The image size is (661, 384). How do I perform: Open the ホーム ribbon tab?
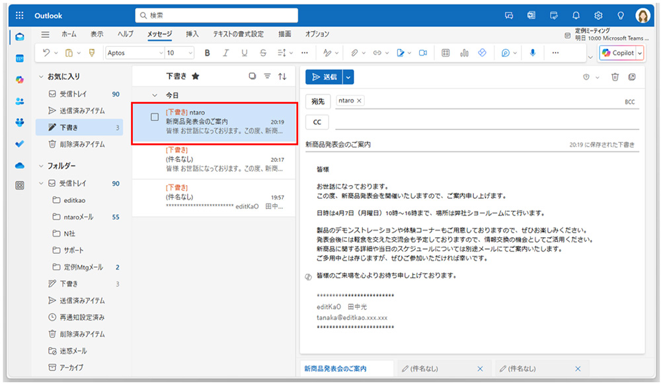[69, 34]
